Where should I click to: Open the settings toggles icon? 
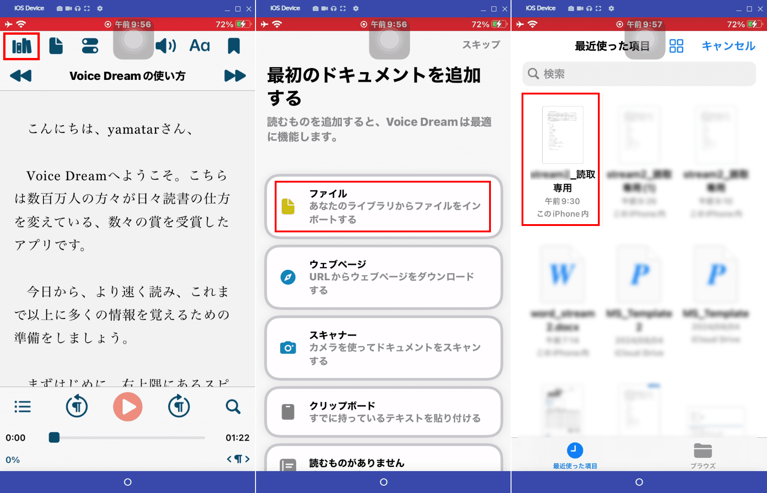coord(90,46)
